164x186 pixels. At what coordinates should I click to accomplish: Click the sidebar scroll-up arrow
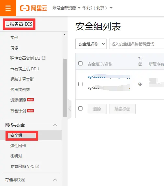[x=65, y=35]
